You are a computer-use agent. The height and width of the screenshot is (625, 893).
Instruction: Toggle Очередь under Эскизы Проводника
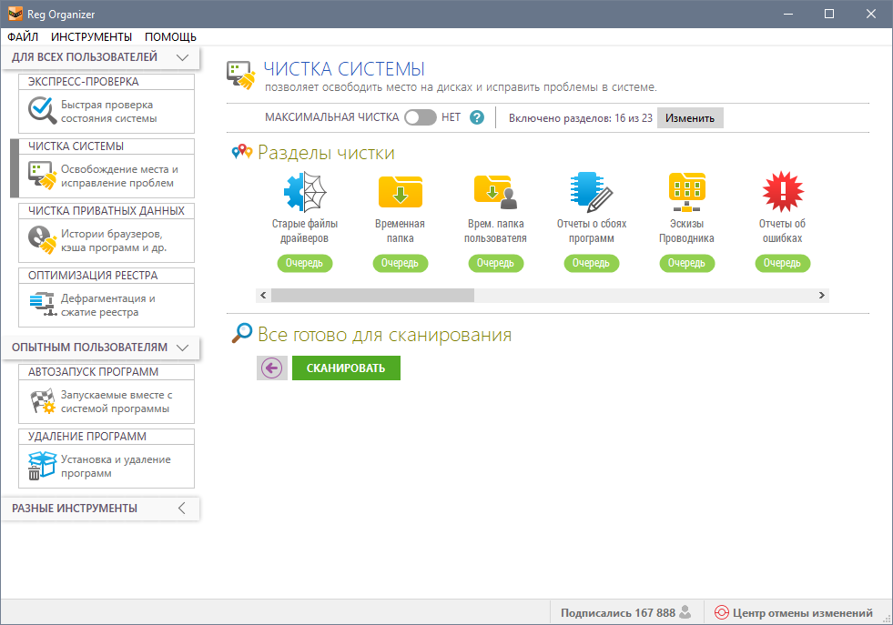[x=687, y=263]
